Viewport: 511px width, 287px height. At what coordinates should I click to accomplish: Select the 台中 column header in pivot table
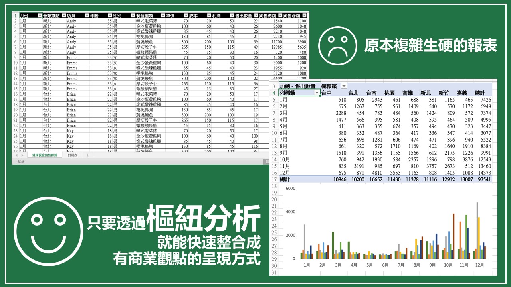pos(326,93)
